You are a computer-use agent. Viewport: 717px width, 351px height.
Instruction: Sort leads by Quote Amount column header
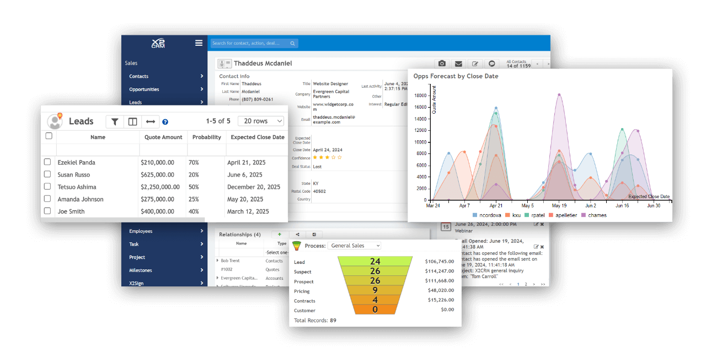tap(163, 137)
